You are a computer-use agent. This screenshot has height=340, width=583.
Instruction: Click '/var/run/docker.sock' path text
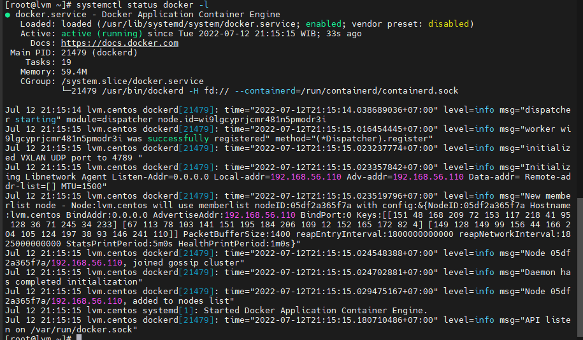[x=82, y=330]
